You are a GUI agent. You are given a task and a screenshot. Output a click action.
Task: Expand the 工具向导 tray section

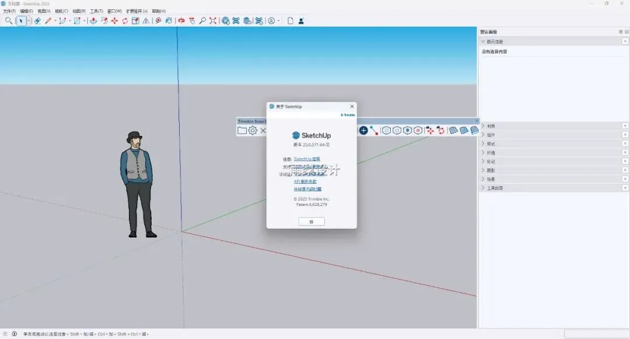(483, 188)
